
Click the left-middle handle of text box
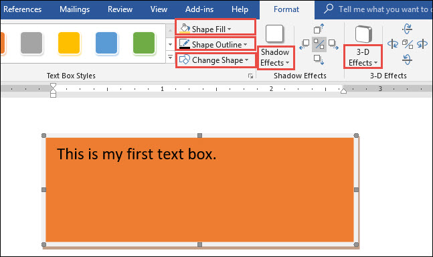pos(44,190)
